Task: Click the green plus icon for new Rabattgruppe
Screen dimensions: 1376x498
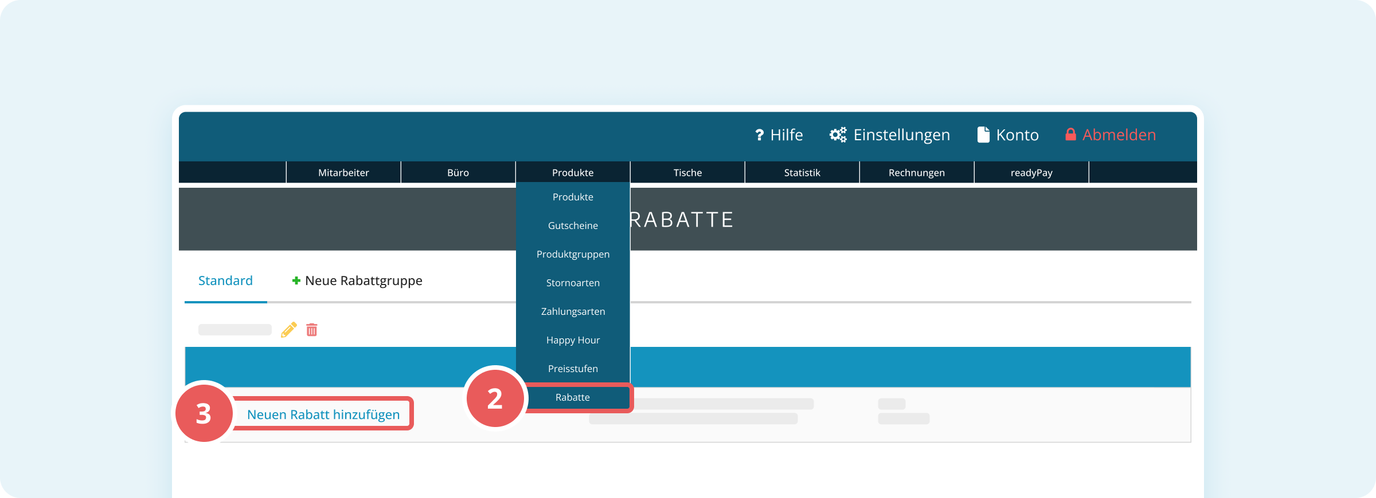Action: (x=296, y=280)
